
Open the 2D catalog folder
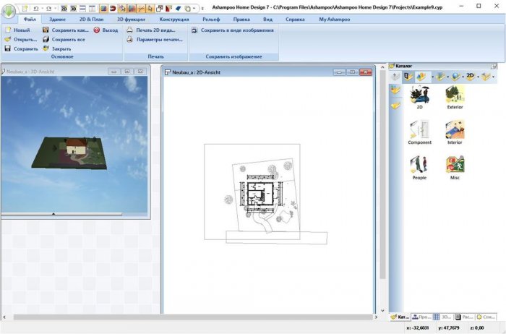(419, 95)
